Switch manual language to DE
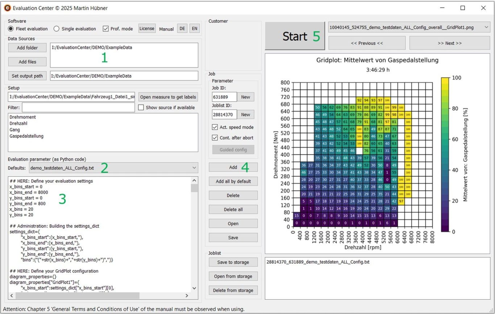 (182, 29)
